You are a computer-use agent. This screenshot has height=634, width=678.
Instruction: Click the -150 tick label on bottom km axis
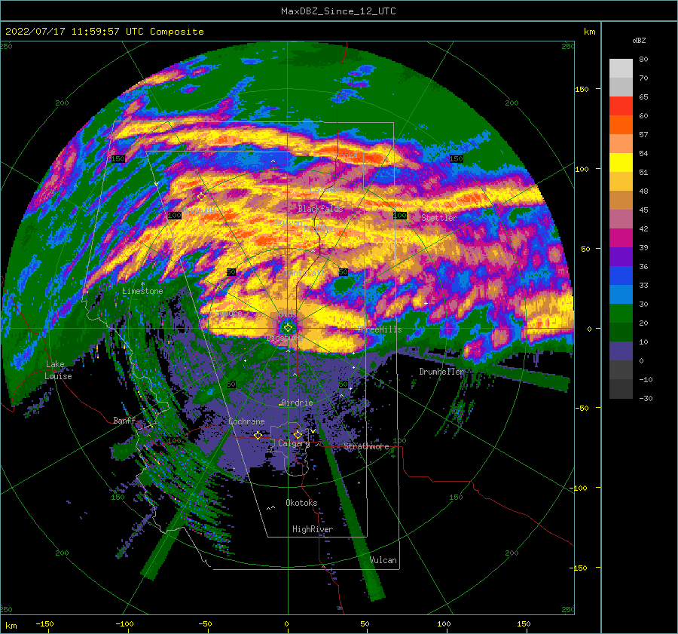44,624
